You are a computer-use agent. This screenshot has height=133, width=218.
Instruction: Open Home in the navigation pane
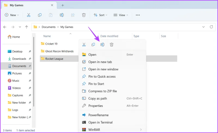[14, 37]
